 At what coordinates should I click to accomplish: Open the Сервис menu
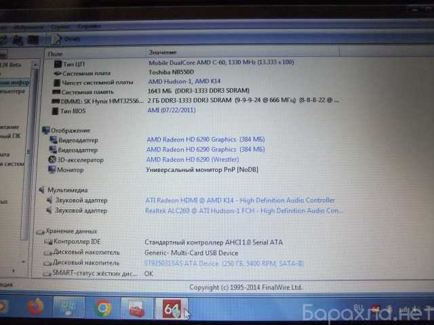click(x=60, y=27)
